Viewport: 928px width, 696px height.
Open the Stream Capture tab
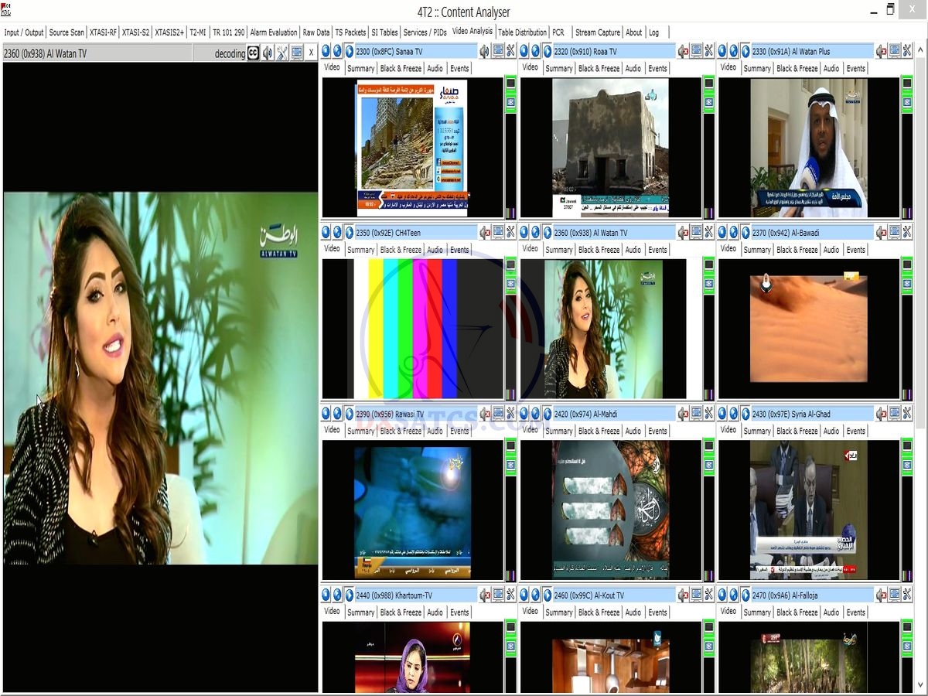coord(597,32)
